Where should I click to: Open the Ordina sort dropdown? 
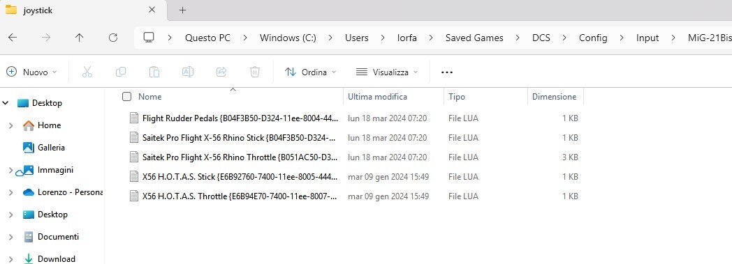[x=310, y=72]
